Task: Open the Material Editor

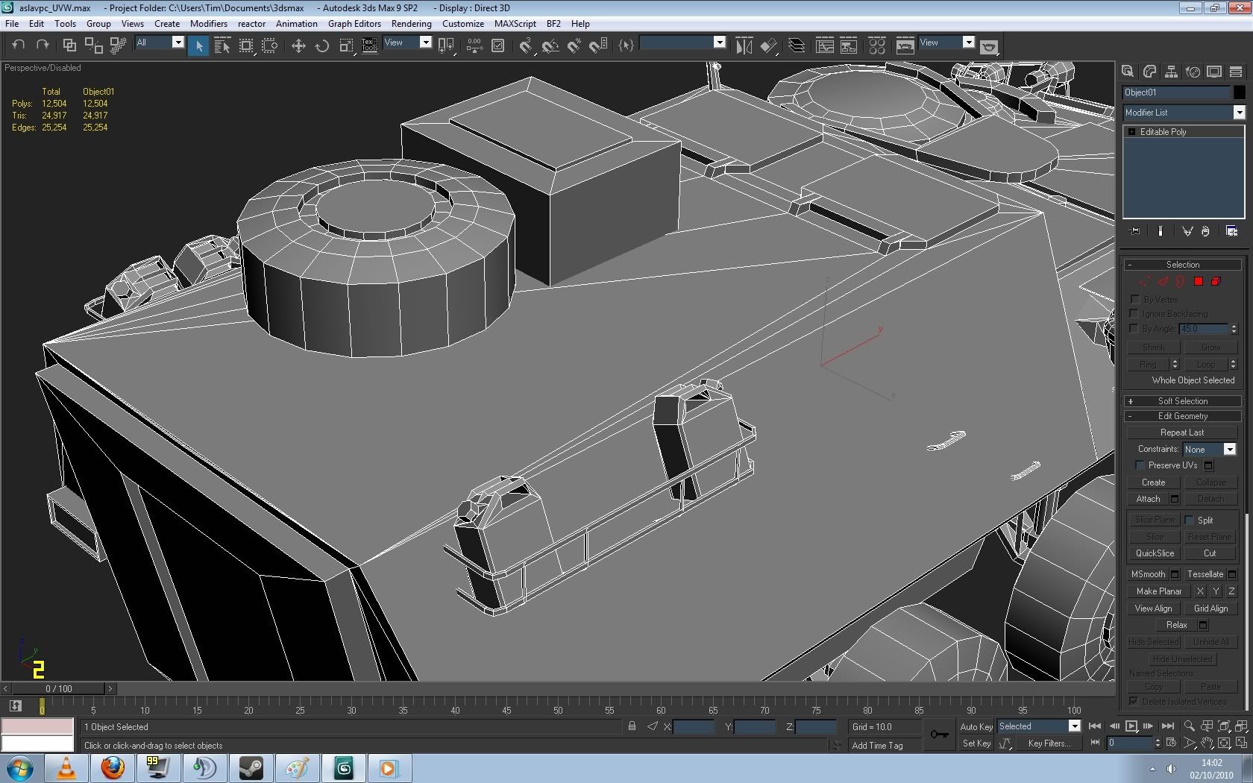Action: 877,46
